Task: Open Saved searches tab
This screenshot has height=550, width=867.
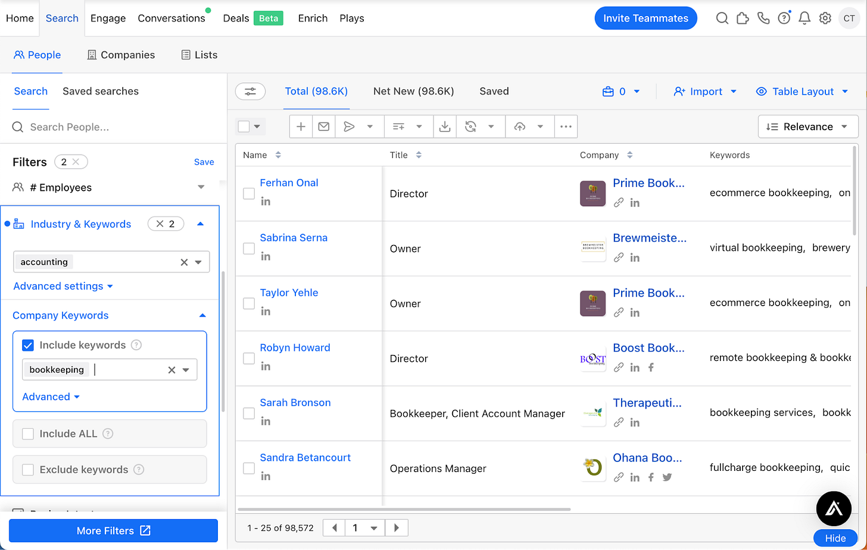Action: click(x=101, y=92)
